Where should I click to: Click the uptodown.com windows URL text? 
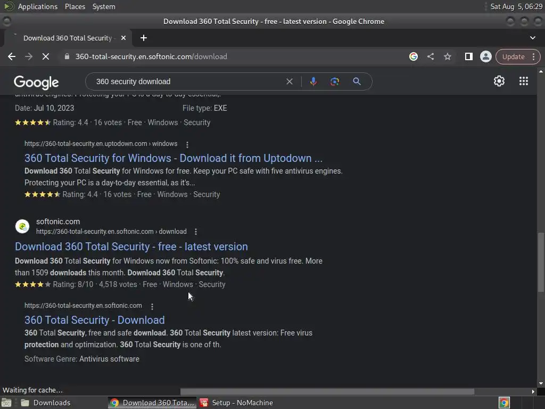[101, 144]
